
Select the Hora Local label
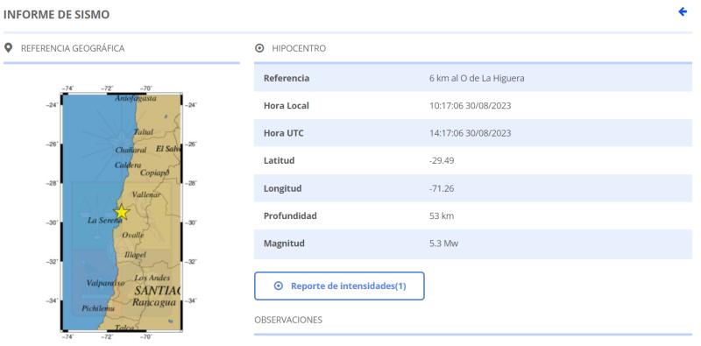(287, 106)
